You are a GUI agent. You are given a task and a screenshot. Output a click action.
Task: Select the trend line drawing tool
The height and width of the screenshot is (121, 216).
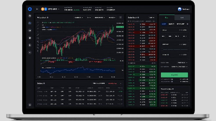[x=38, y=25]
